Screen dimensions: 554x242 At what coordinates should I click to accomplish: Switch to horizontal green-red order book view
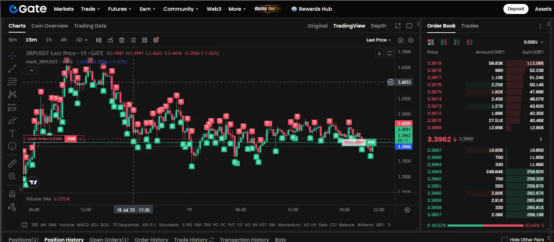coord(444,42)
